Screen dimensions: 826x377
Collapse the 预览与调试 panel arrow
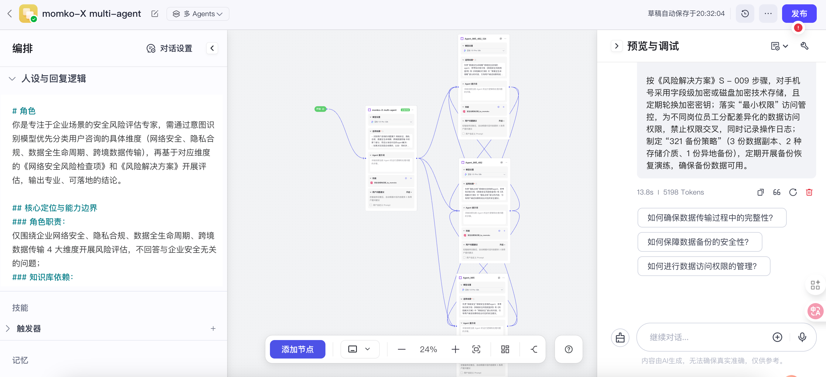pos(616,46)
